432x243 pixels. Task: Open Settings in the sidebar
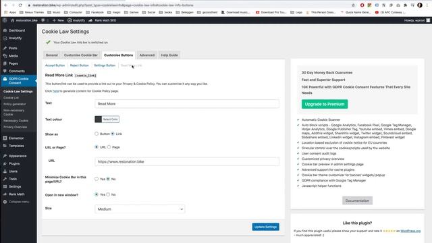[x=15, y=187]
